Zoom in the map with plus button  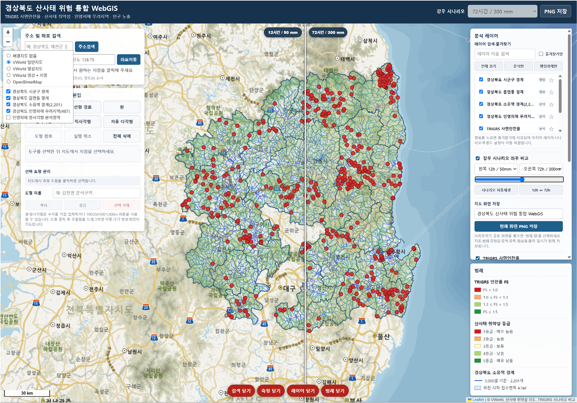pos(8,32)
